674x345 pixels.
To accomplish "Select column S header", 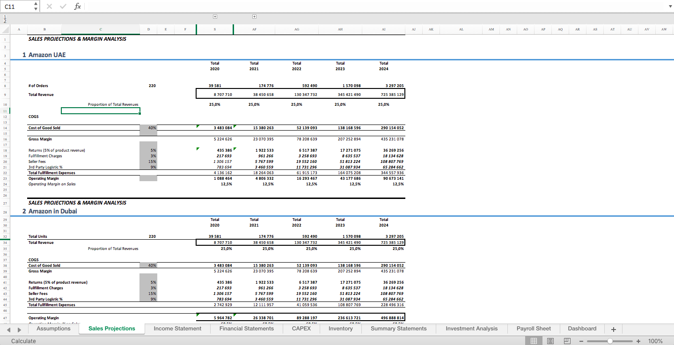I will point(215,29).
